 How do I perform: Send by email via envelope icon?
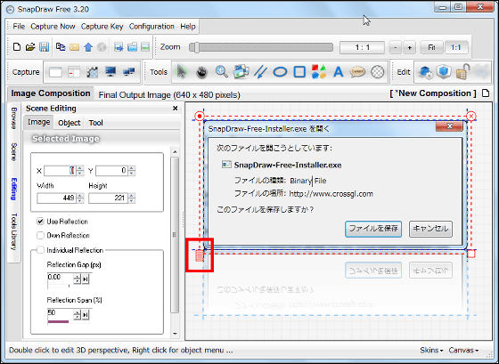click(74, 47)
